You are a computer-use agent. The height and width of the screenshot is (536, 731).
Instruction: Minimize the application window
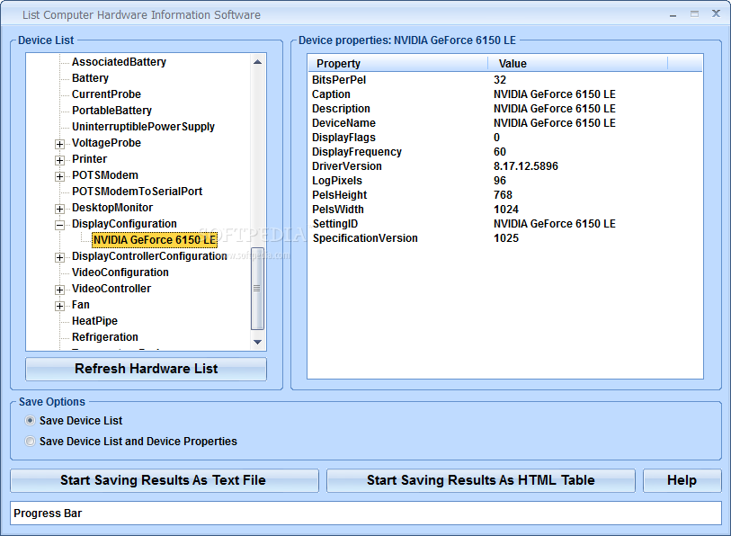click(673, 14)
